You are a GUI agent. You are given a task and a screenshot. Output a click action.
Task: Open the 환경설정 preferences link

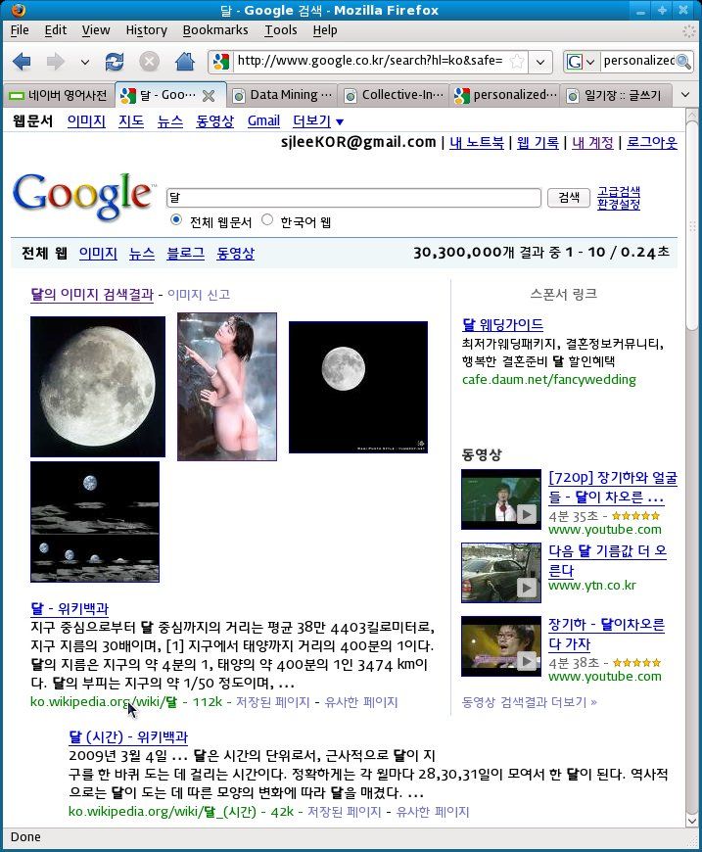(619, 205)
